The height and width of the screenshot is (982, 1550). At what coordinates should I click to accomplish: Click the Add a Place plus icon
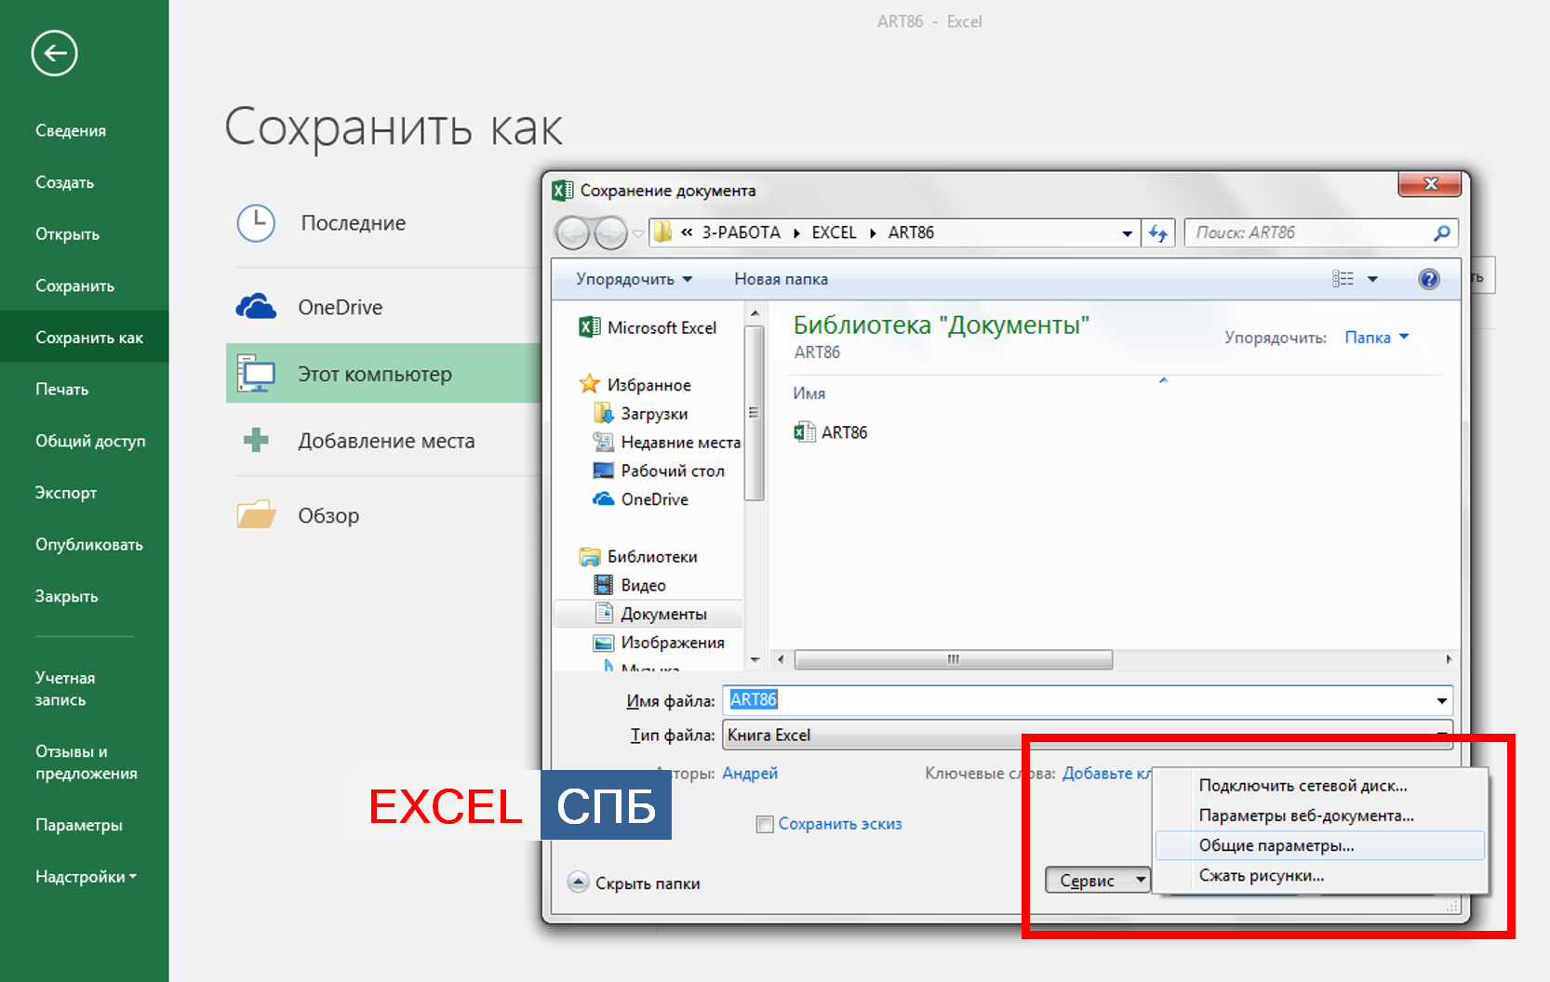pyautogui.click(x=256, y=441)
